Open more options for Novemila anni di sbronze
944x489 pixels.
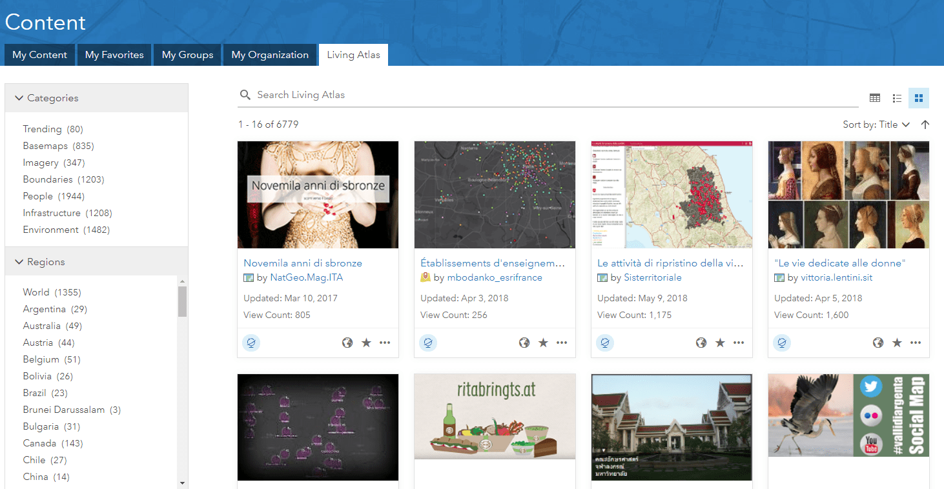pos(385,343)
